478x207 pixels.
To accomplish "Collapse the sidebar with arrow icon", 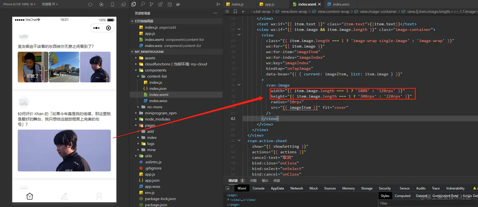I will point(218,4).
